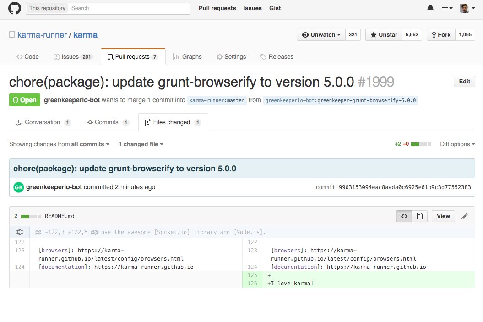Click the README.md file name
This screenshot has width=483, height=322.
point(60,216)
